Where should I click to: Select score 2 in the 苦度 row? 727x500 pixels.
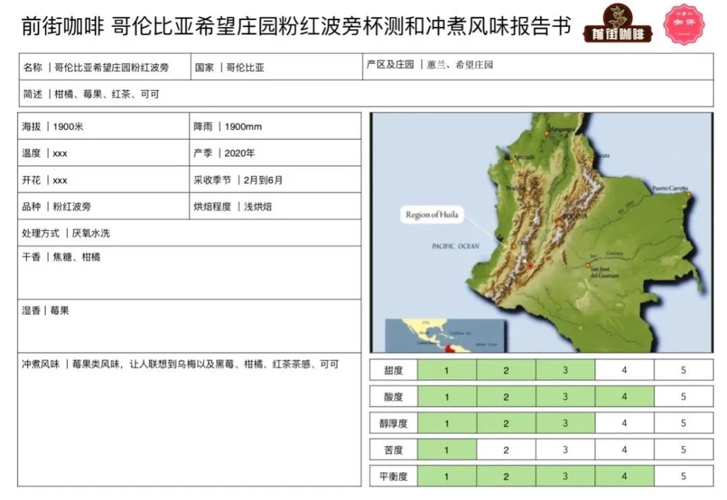coord(506,450)
